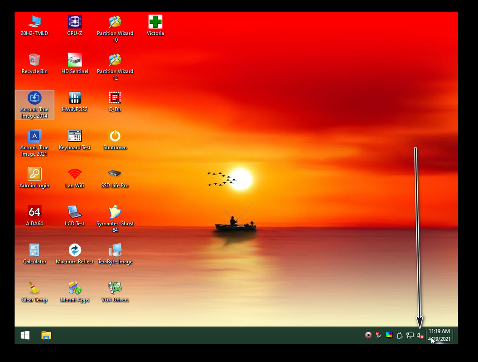This screenshot has width=478, height=362.
Task: Open Partition Wizard 12 shortcut
Action: coord(115,67)
